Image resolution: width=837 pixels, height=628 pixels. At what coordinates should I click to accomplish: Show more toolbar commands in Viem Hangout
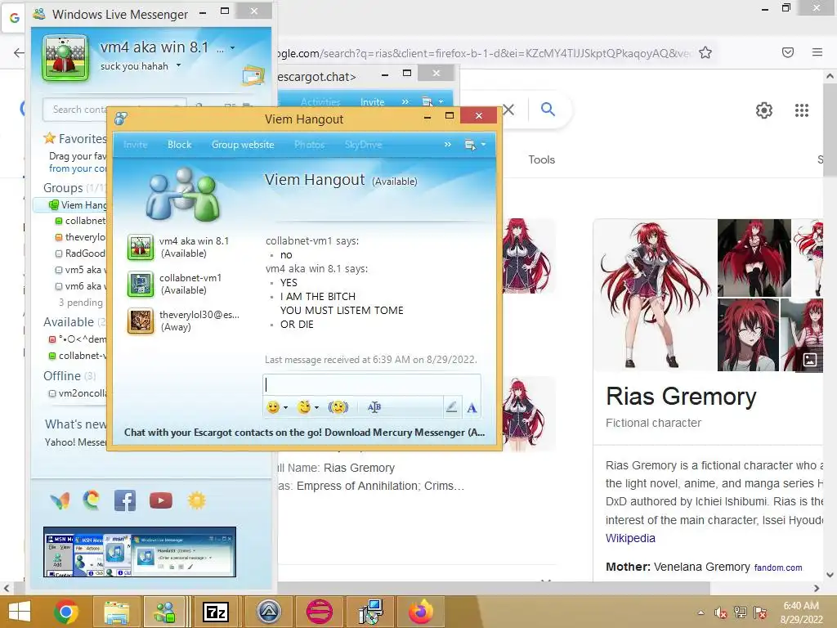[x=447, y=144]
